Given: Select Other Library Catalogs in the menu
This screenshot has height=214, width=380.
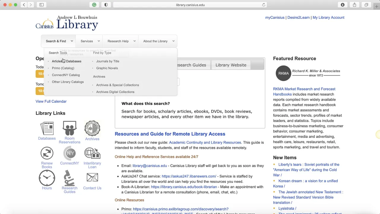Looking at the screenshot, I should [68, 82].
